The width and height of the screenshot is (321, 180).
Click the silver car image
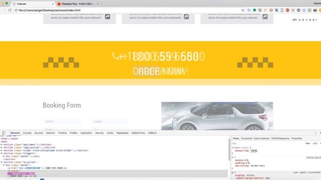pyautogui.click(x=217, y=116)
